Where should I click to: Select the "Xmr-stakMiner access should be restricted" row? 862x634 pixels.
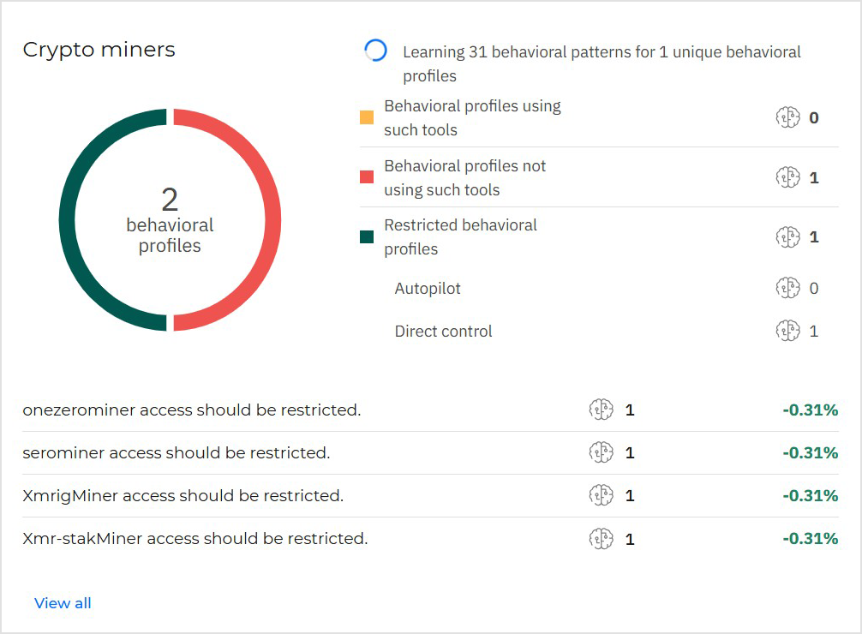click(x=195, y=539)
